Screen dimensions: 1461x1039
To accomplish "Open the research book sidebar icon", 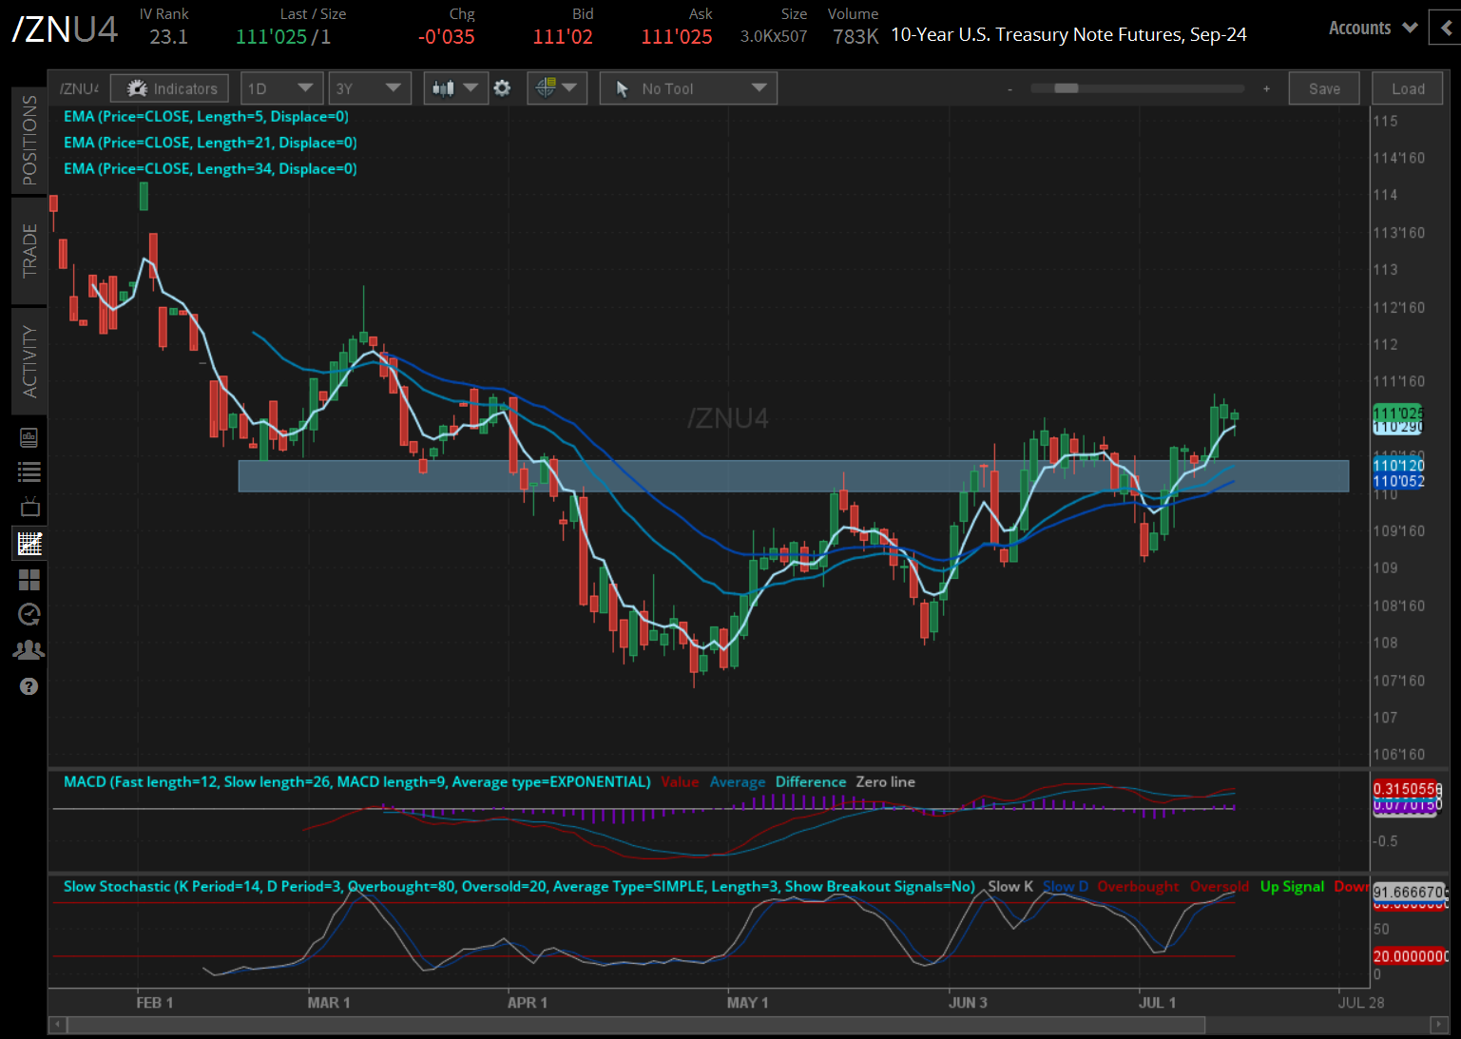I will (29, 437).
